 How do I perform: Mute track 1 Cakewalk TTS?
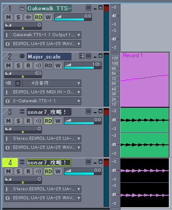click(x=8, y=17)
